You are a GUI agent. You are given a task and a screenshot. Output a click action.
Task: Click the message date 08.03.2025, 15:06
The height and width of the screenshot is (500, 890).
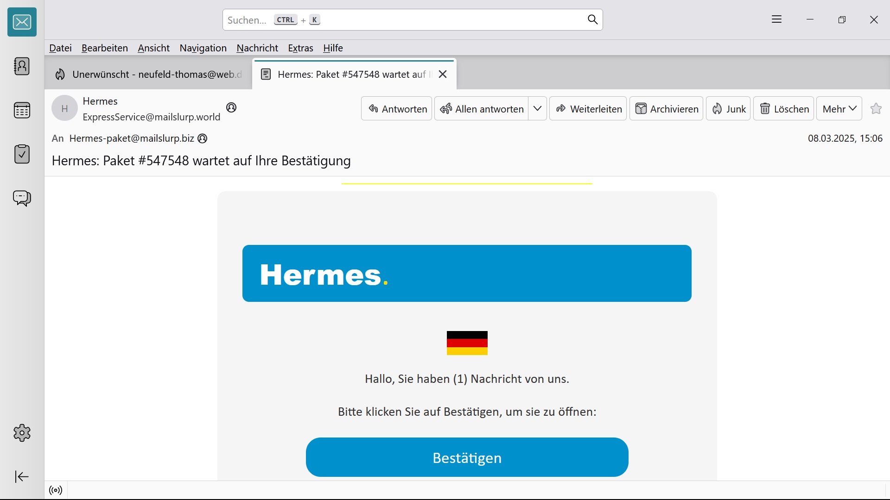pos(845,138)
